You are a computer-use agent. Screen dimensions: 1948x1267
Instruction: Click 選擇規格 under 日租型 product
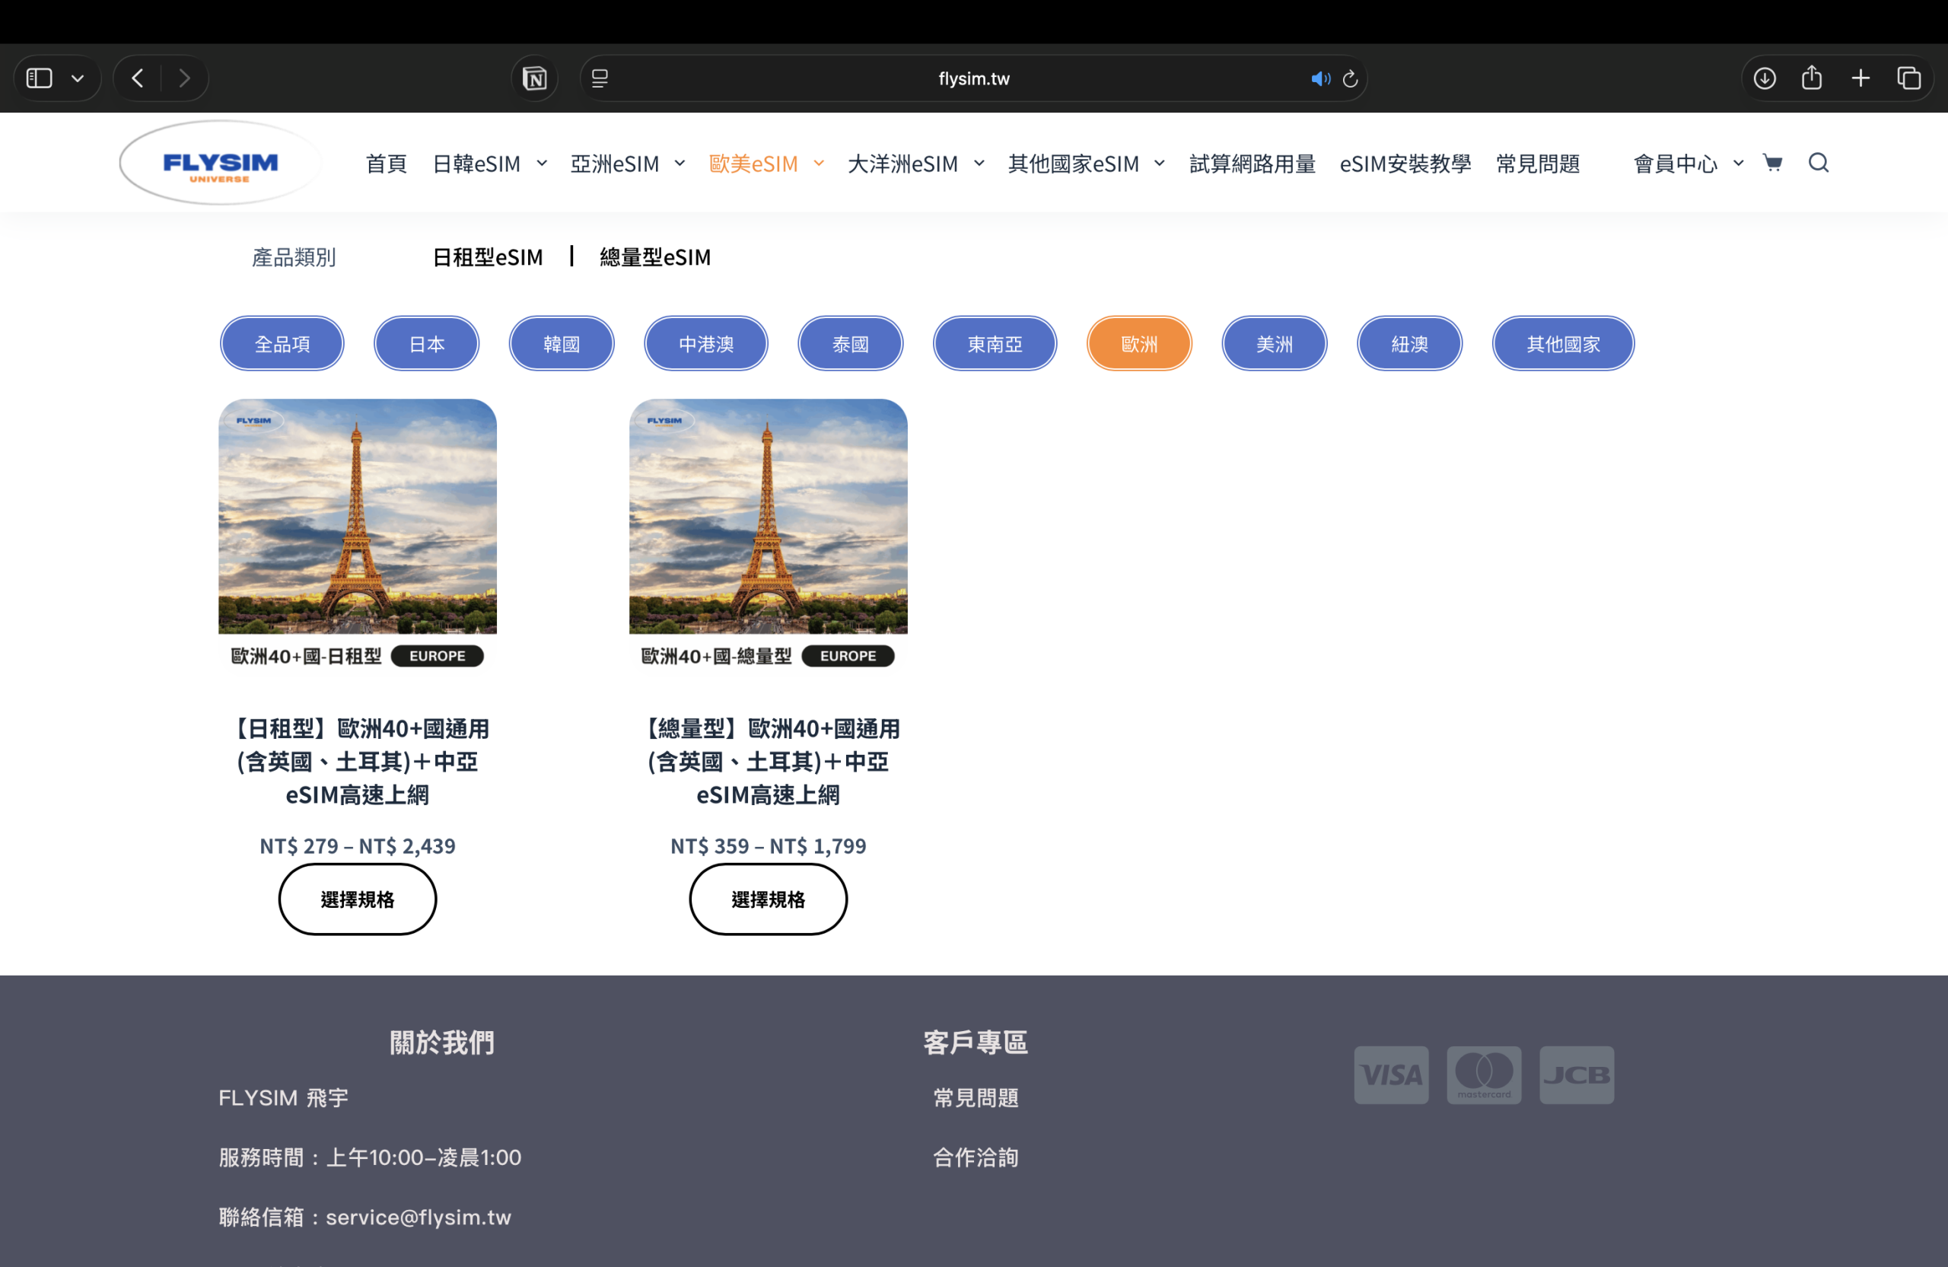[357, 899]
